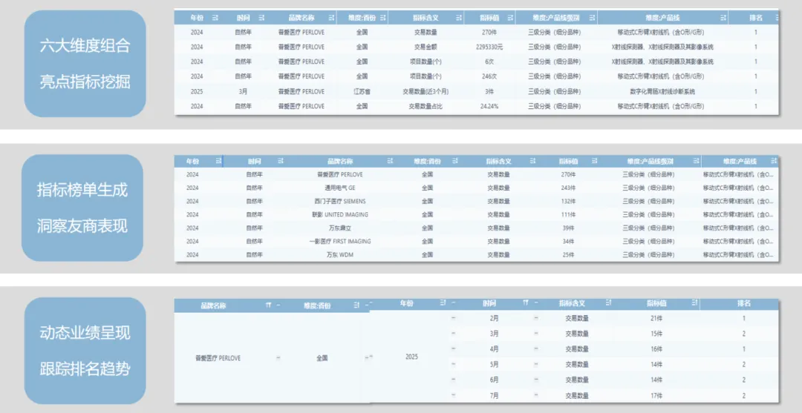The height and width of the screenshot is (413, 802).
Task: Click the 排名 header in 跟踪排名趋势 table
Action: pyautogui.click(x=743, y=303)
